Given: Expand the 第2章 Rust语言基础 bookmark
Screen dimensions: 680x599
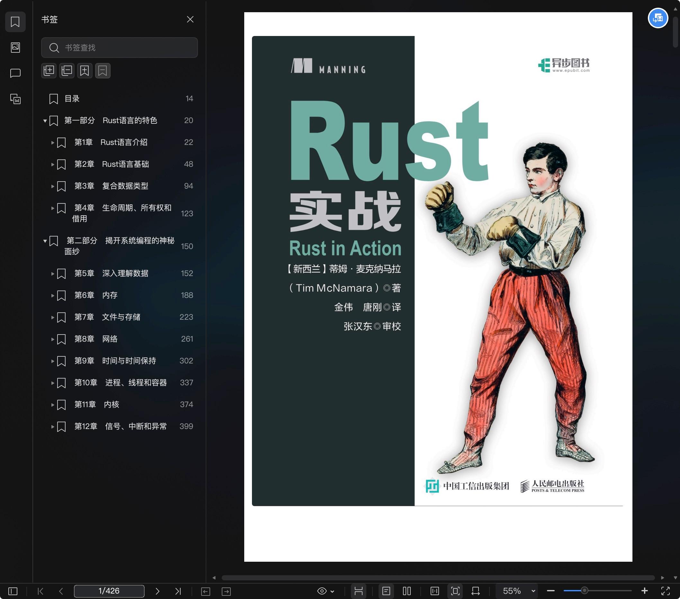Looking at the screenshot, I should click(53, 165).
